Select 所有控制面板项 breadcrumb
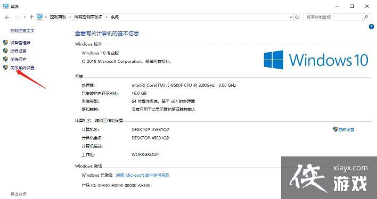377x199 pixels. click(88, 17)
